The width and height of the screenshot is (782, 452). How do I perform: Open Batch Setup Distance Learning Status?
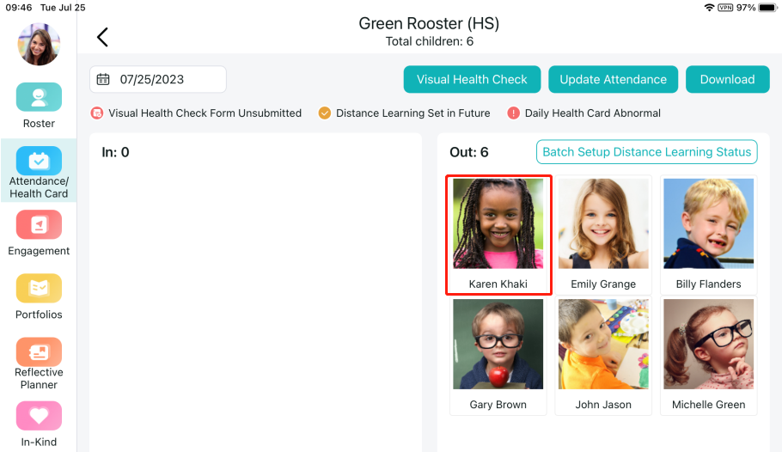(x=646, y=151)
